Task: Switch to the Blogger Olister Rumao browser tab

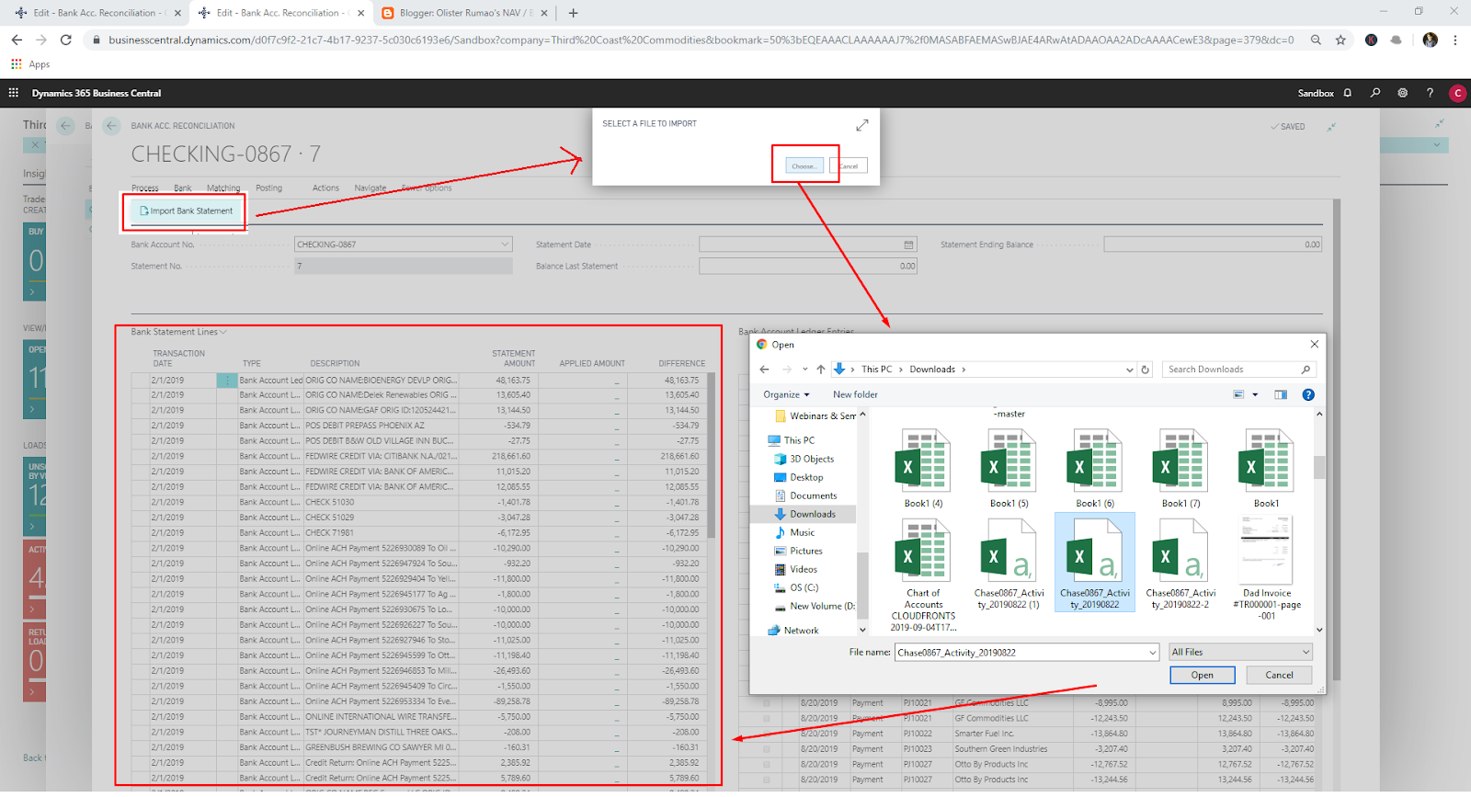Action: (x=464, y=13)
